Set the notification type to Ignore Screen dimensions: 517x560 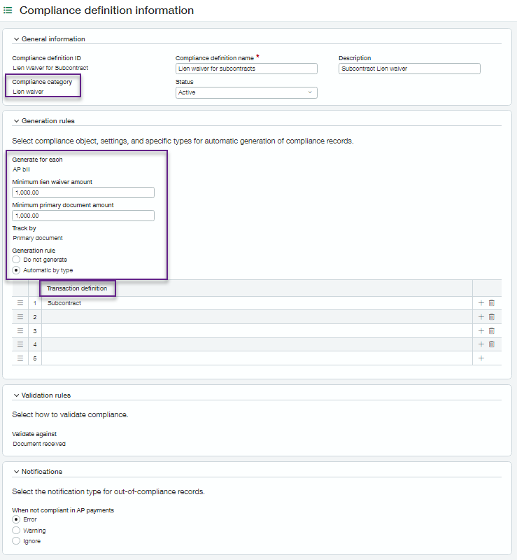pyautogui.click(x=17, y=541)
